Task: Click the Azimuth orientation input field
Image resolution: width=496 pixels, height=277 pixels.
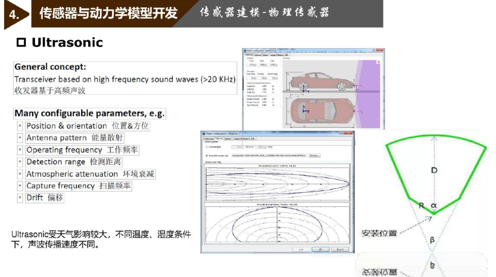Action: (x=273, y=78)
